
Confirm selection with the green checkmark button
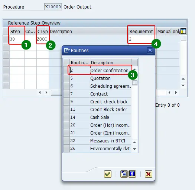[108, 174]
